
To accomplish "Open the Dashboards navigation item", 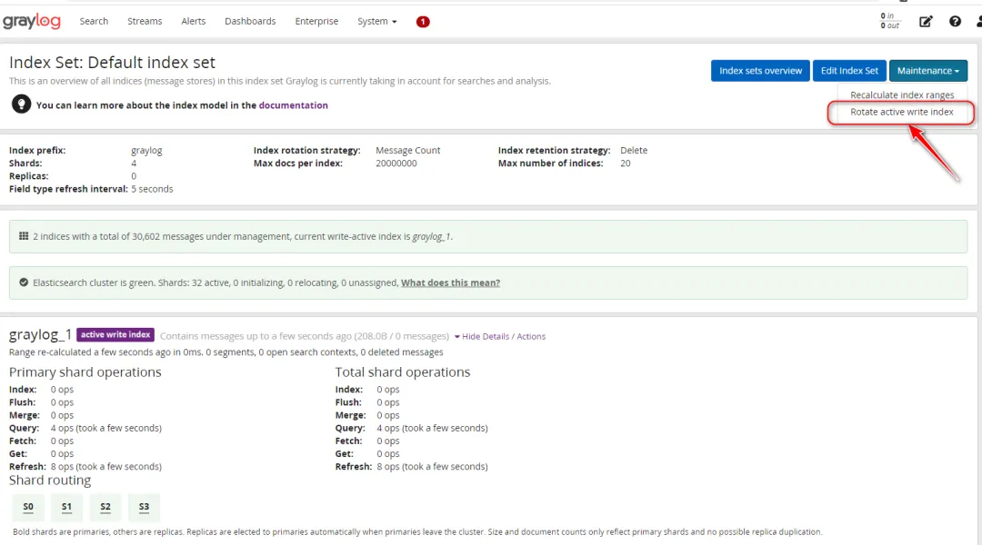I will (250, 22).
